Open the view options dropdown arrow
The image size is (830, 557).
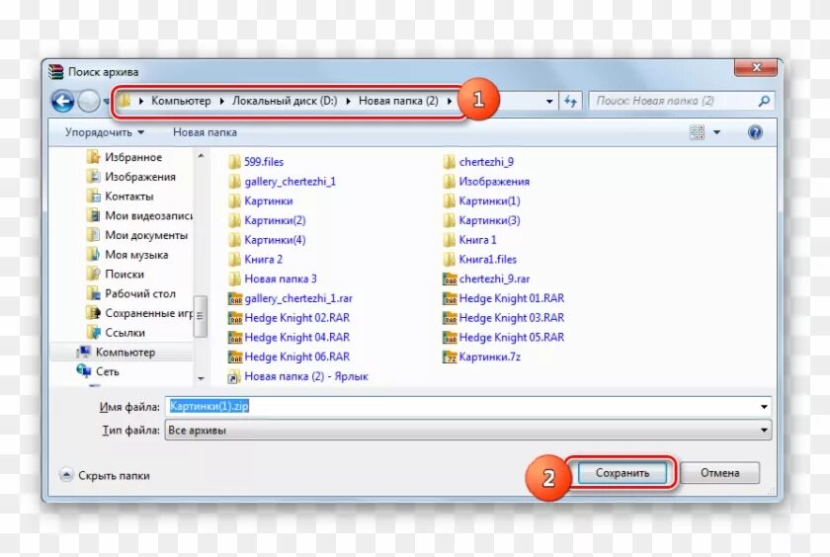[716, 132]
